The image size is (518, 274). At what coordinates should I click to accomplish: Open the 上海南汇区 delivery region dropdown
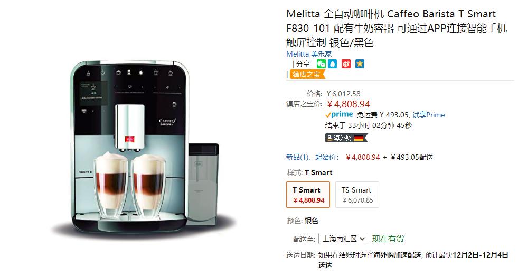point(343,239)
